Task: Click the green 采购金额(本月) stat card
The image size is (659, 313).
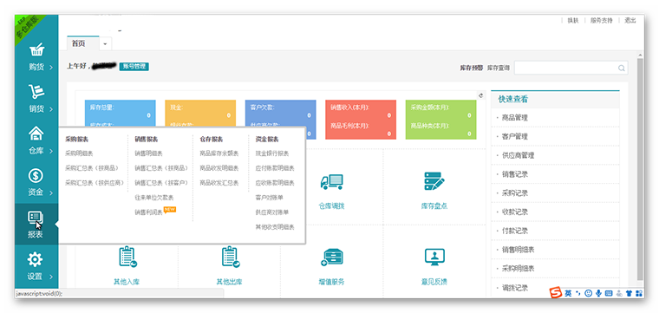Action: [x=440, y=120]
